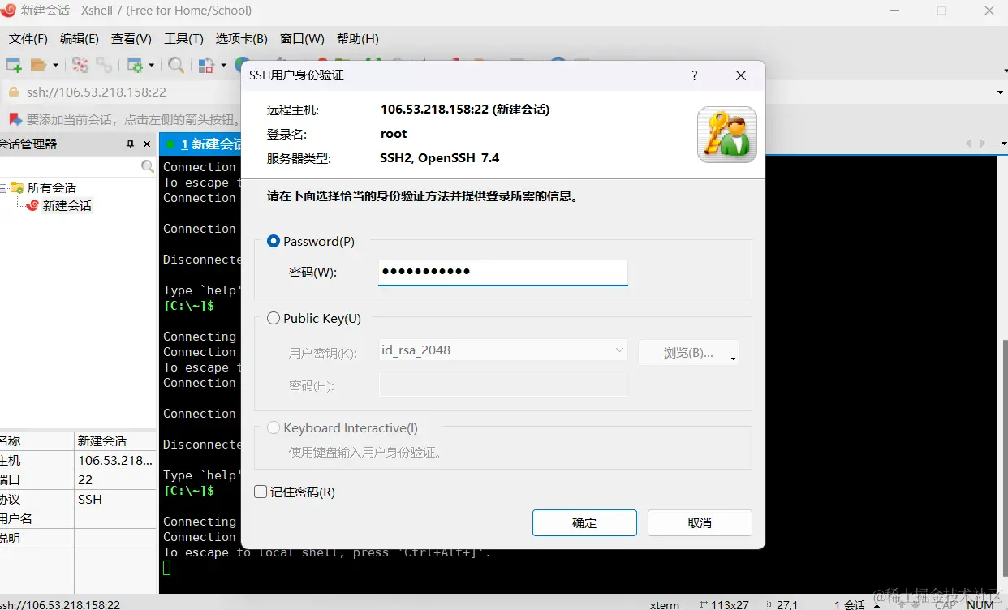Select the 新建会话 session in tree
The height and width of the screenshot is (610, 1008).
67,206
